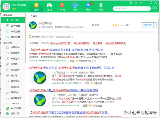Open the title bar dropdown menu icon

pyautogui.click(x=140, y=3)
